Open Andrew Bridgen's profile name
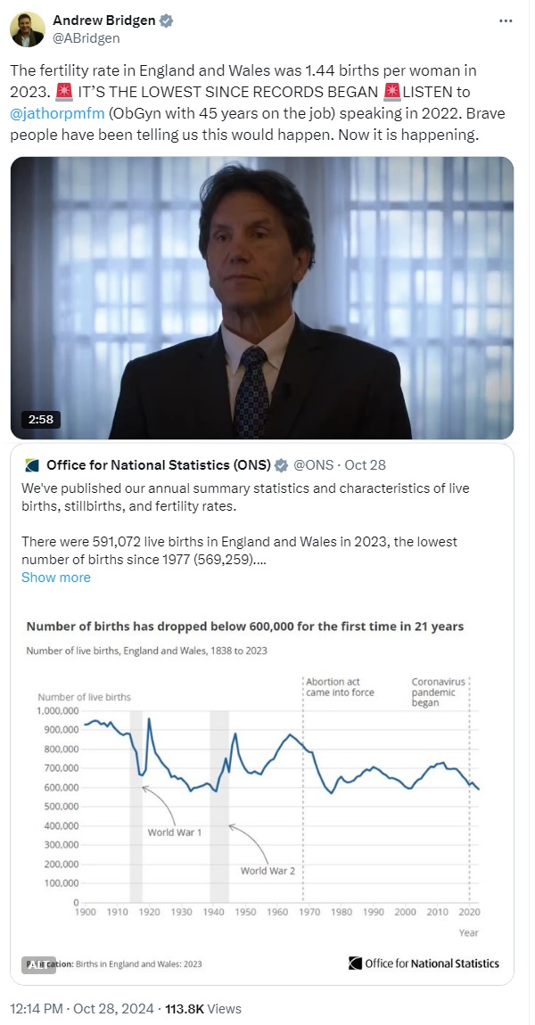Image resolution: width=535 pixels, height=1025 pixels. coord(104,20)
